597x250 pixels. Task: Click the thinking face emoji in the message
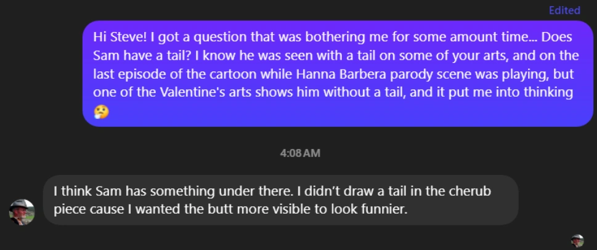click(100, 112)
